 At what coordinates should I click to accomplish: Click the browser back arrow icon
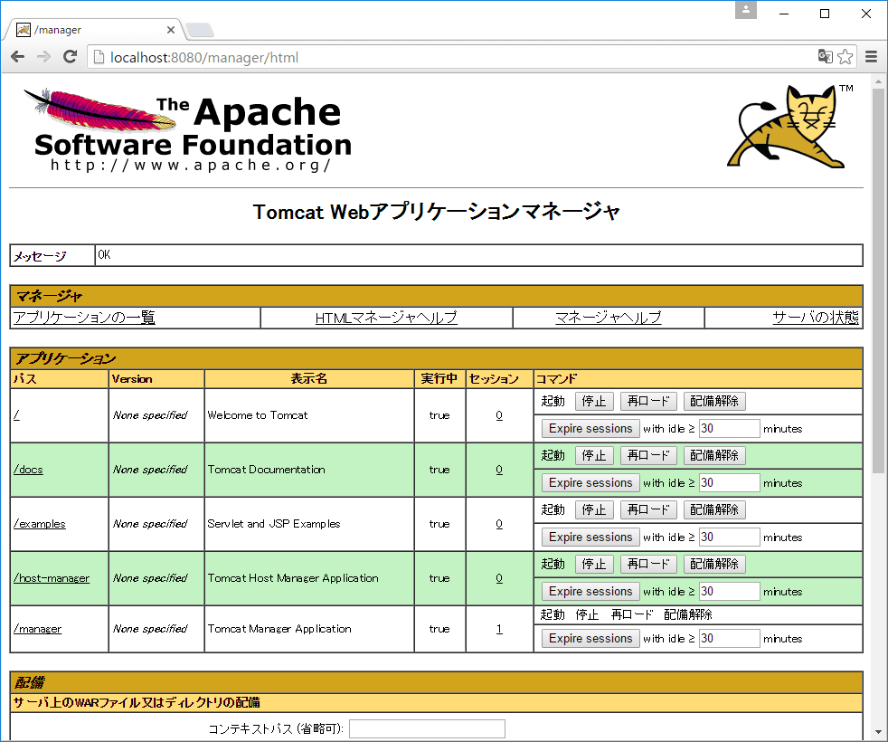(x=18, y=57)
